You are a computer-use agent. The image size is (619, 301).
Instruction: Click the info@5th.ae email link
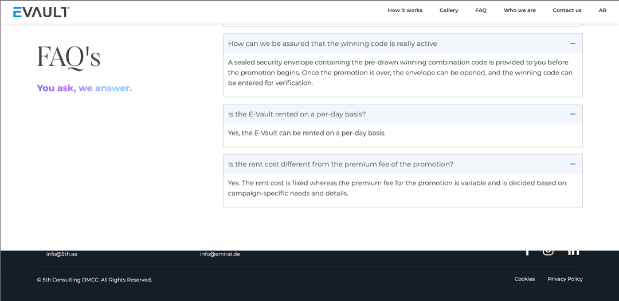pos(62,254)
